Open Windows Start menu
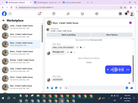This screenshot has height=103, width=138. 3,98
